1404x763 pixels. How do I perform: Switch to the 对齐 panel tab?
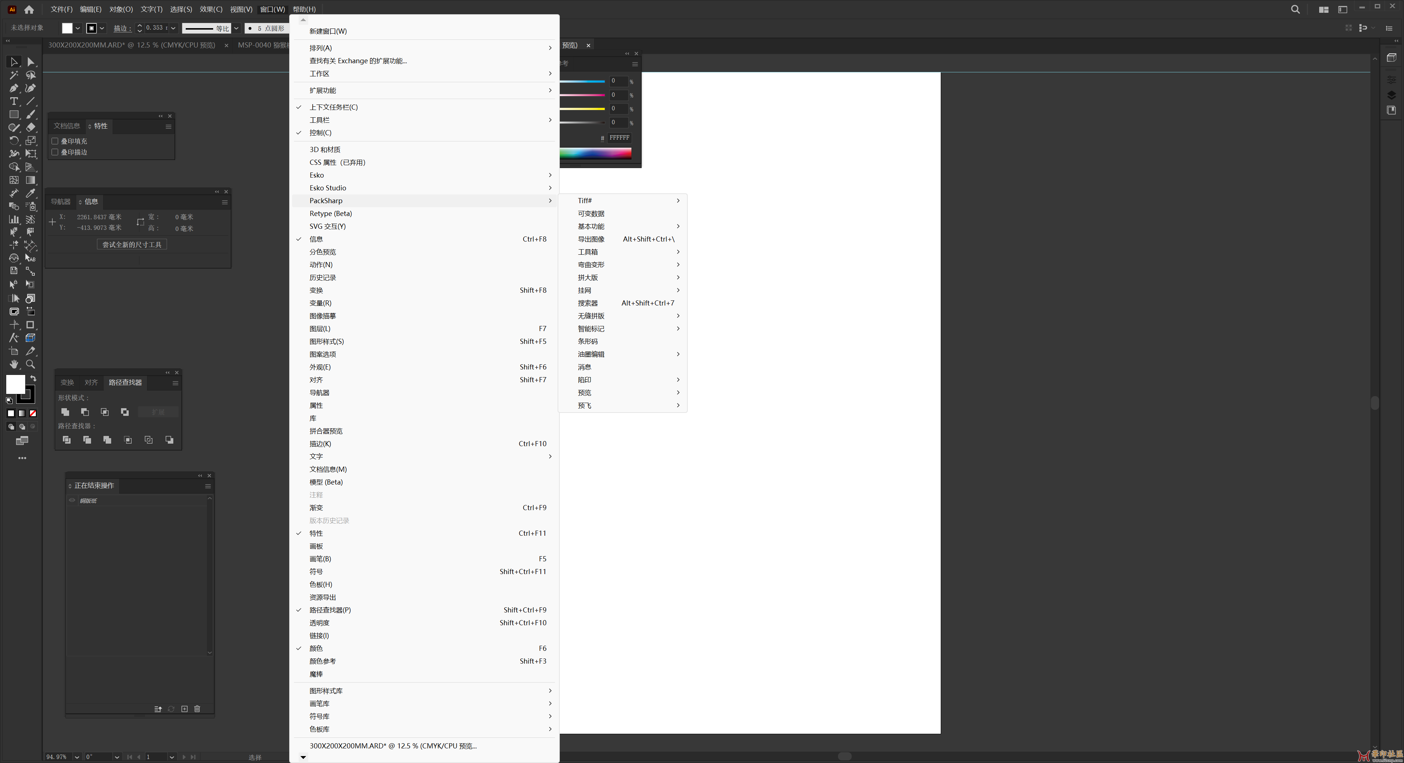click(x=91, y=383)
